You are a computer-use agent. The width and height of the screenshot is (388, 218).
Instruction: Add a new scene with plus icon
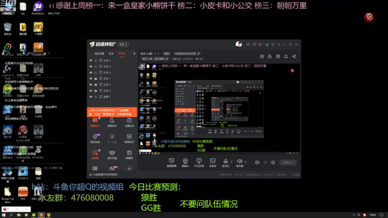(x=134, y=53)
